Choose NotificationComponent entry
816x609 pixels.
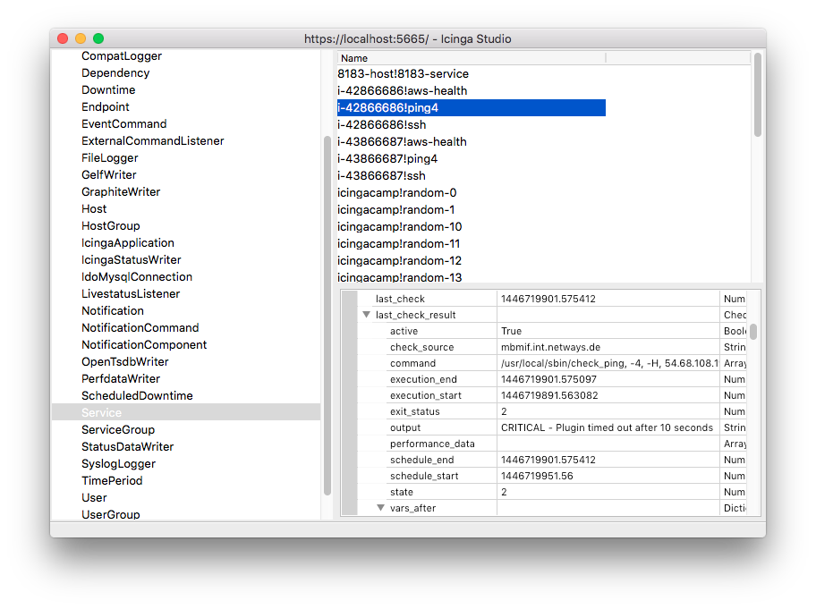click(x=144, y=345)
